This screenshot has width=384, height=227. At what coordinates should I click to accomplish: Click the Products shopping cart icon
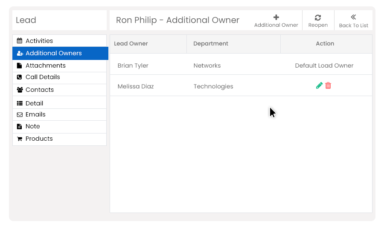(20, 139)
